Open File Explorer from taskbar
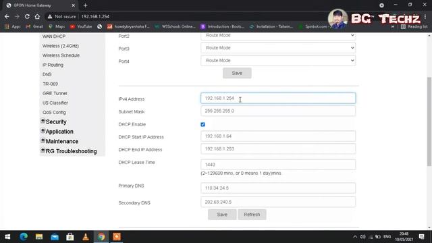432x243 pixels. coord(39,237)
